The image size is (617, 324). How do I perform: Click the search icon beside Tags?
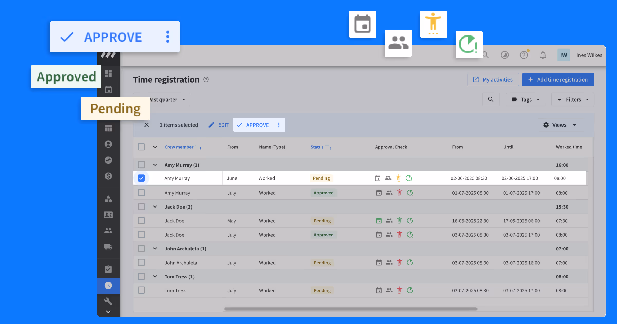pos(491,100)
